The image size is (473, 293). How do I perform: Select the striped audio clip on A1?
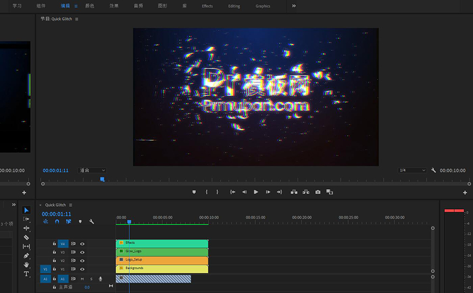153,279
